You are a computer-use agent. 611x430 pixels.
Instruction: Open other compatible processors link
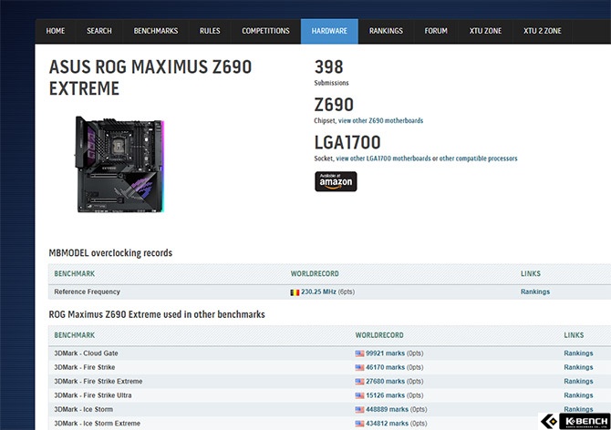click(x=478, y=159)
